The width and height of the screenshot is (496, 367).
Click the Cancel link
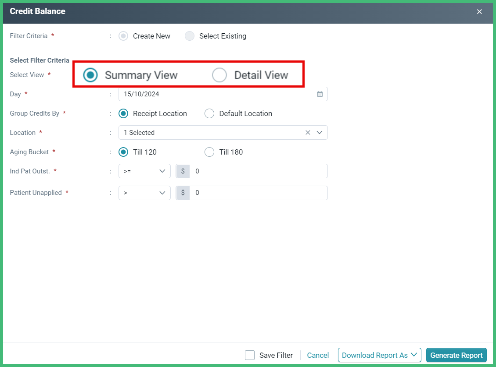click(x=318, y=355)
